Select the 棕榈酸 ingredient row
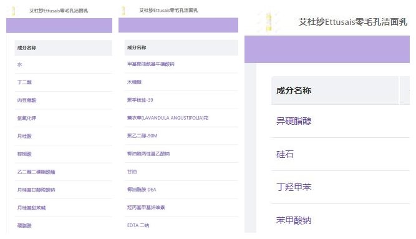The image size is (416, 239). pyautogui.click(x=64, y=154)
